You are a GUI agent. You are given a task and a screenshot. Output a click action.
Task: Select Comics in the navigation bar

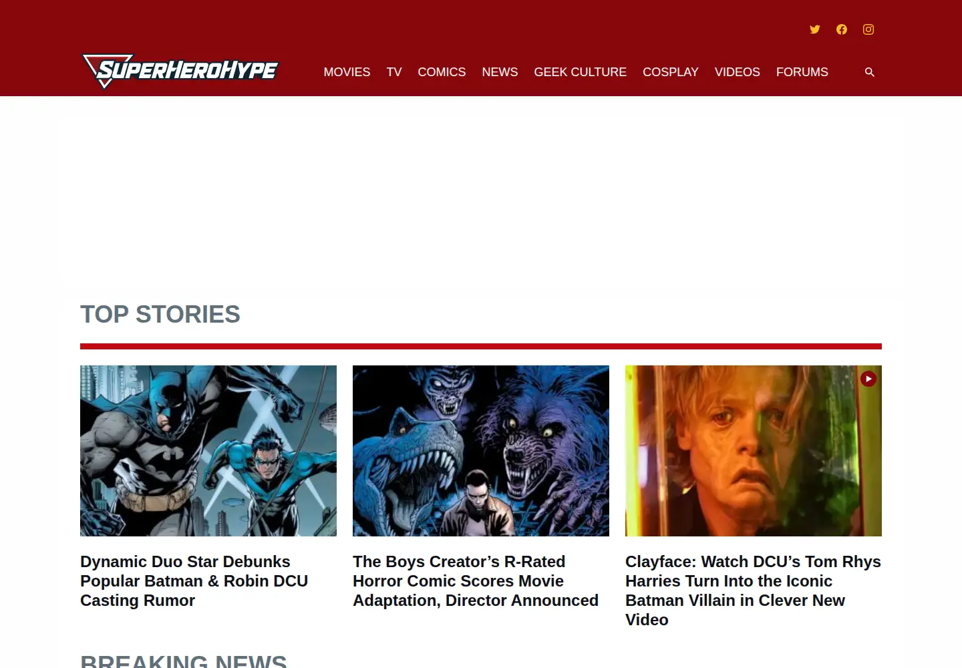[x=442, y=72]
